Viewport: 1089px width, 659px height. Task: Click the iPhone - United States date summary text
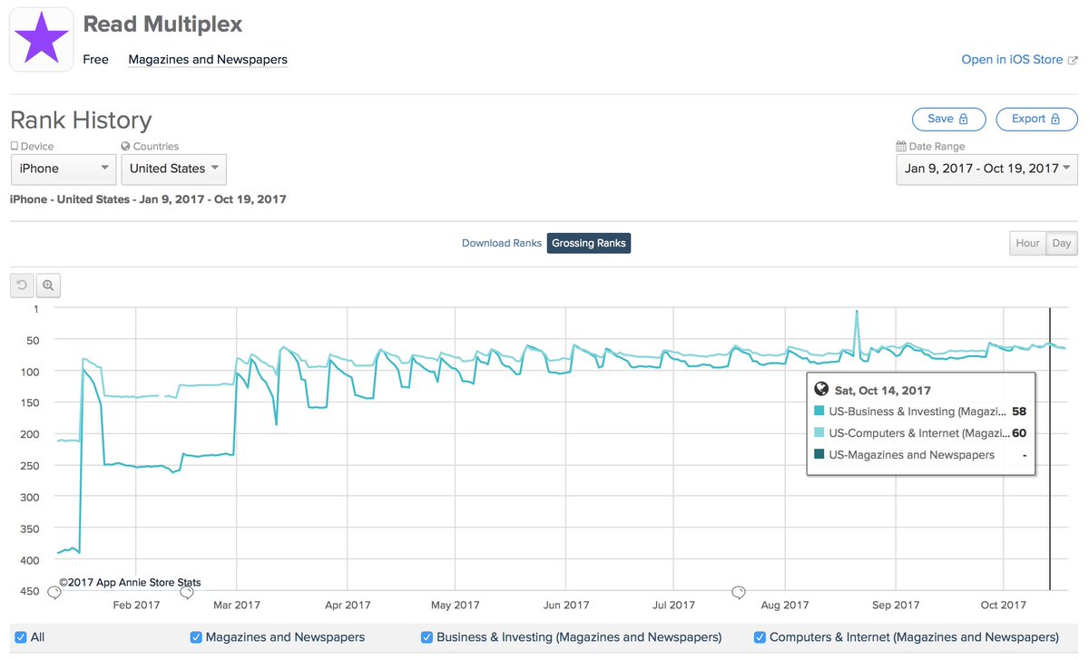coord(148,199)
